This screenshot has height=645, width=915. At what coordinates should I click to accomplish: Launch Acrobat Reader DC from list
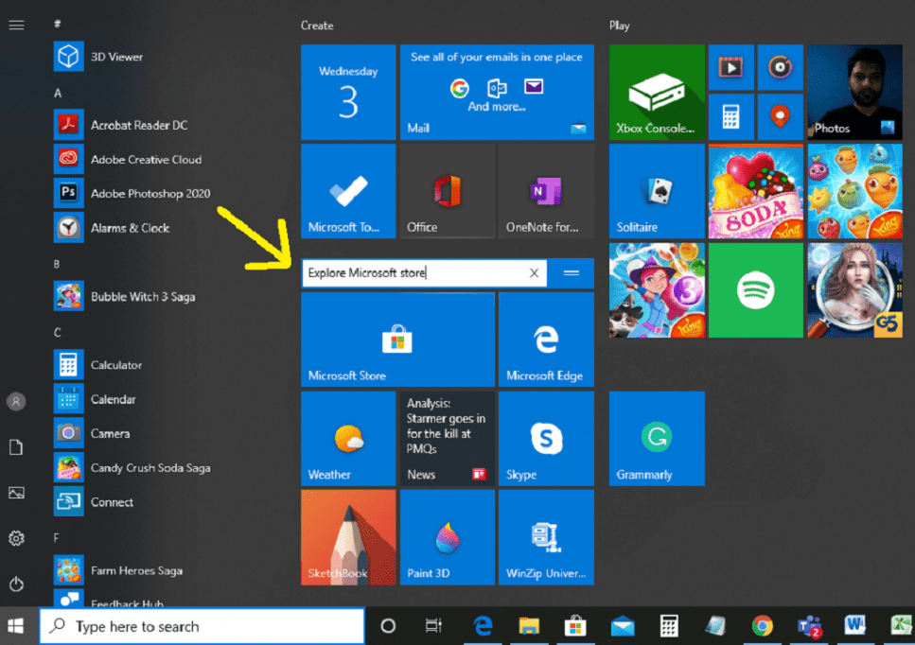tap(121, 125)
